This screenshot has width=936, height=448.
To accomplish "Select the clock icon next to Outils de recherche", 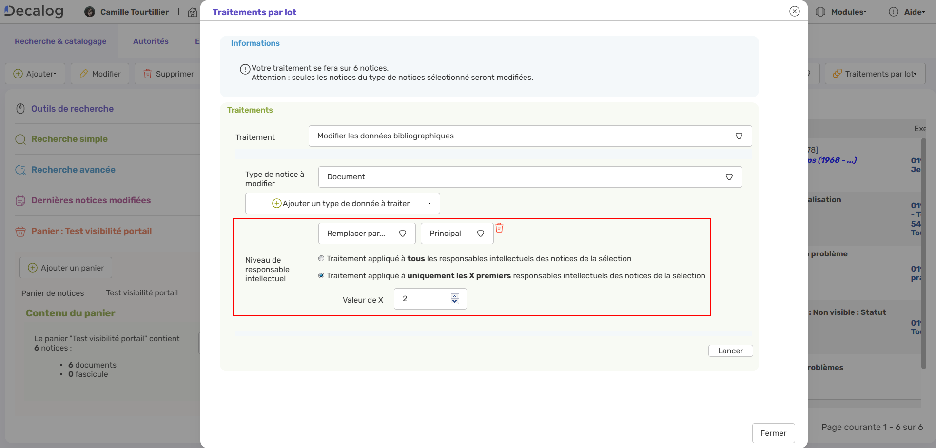I will point(20,109).
